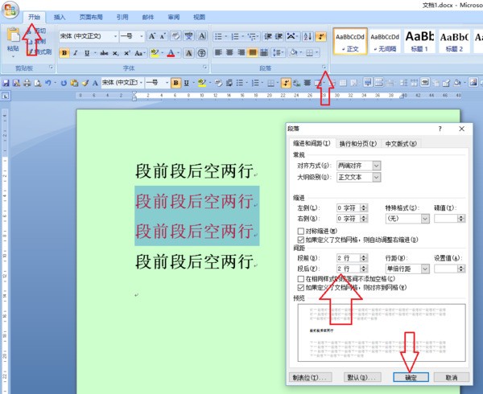Click the center alignment icon

229,53
